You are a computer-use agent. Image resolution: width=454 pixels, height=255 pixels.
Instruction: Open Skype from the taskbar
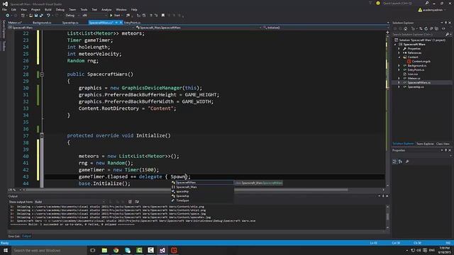click(128, 250)
